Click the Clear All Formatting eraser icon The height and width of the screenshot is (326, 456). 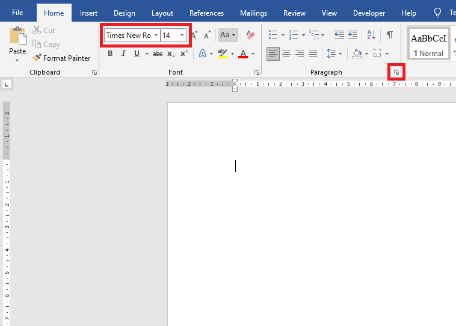coord(251,35)
